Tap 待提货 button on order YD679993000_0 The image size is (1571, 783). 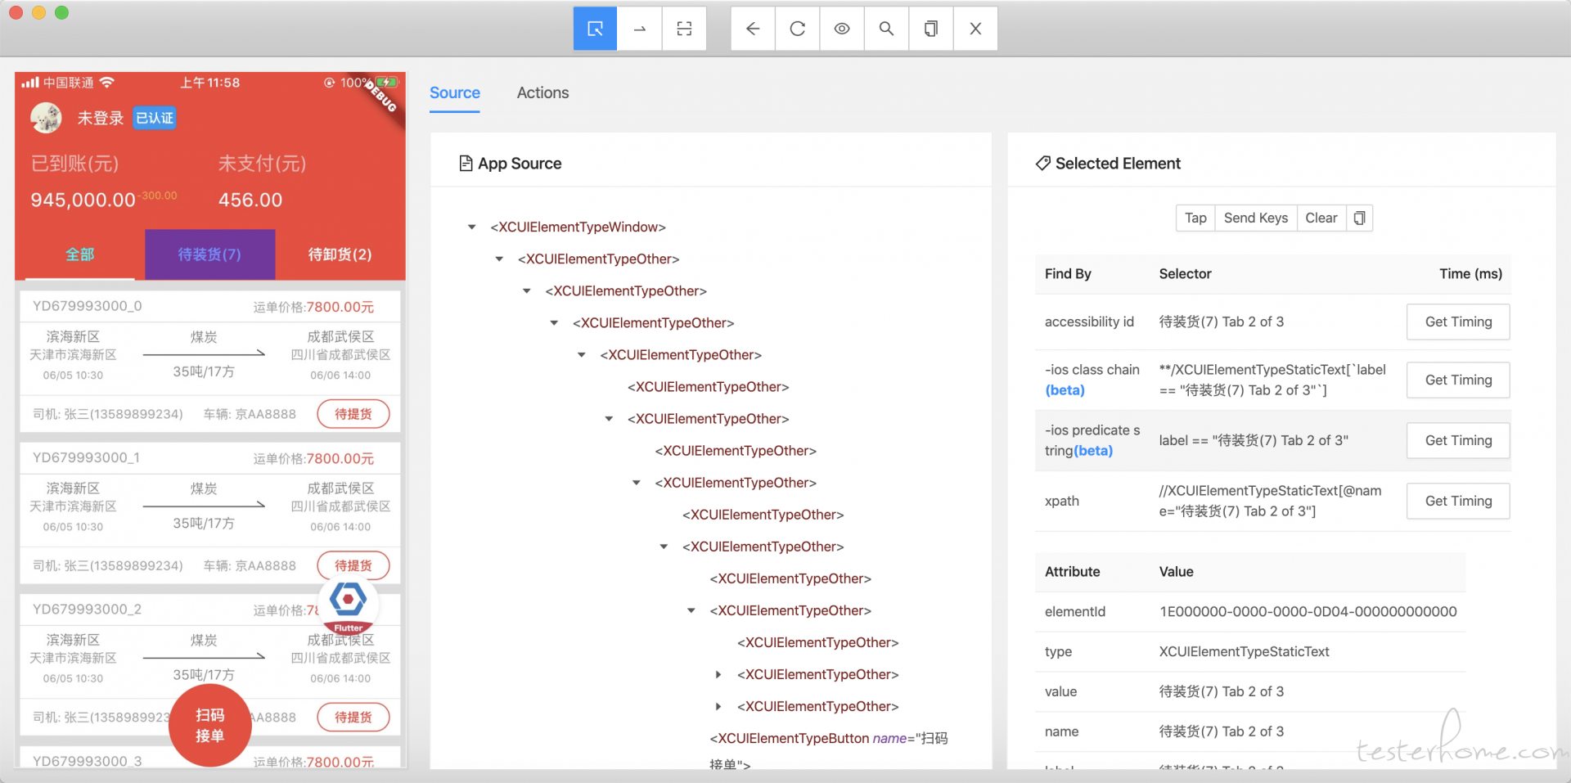pyautogui.click(x=353, y=414)
